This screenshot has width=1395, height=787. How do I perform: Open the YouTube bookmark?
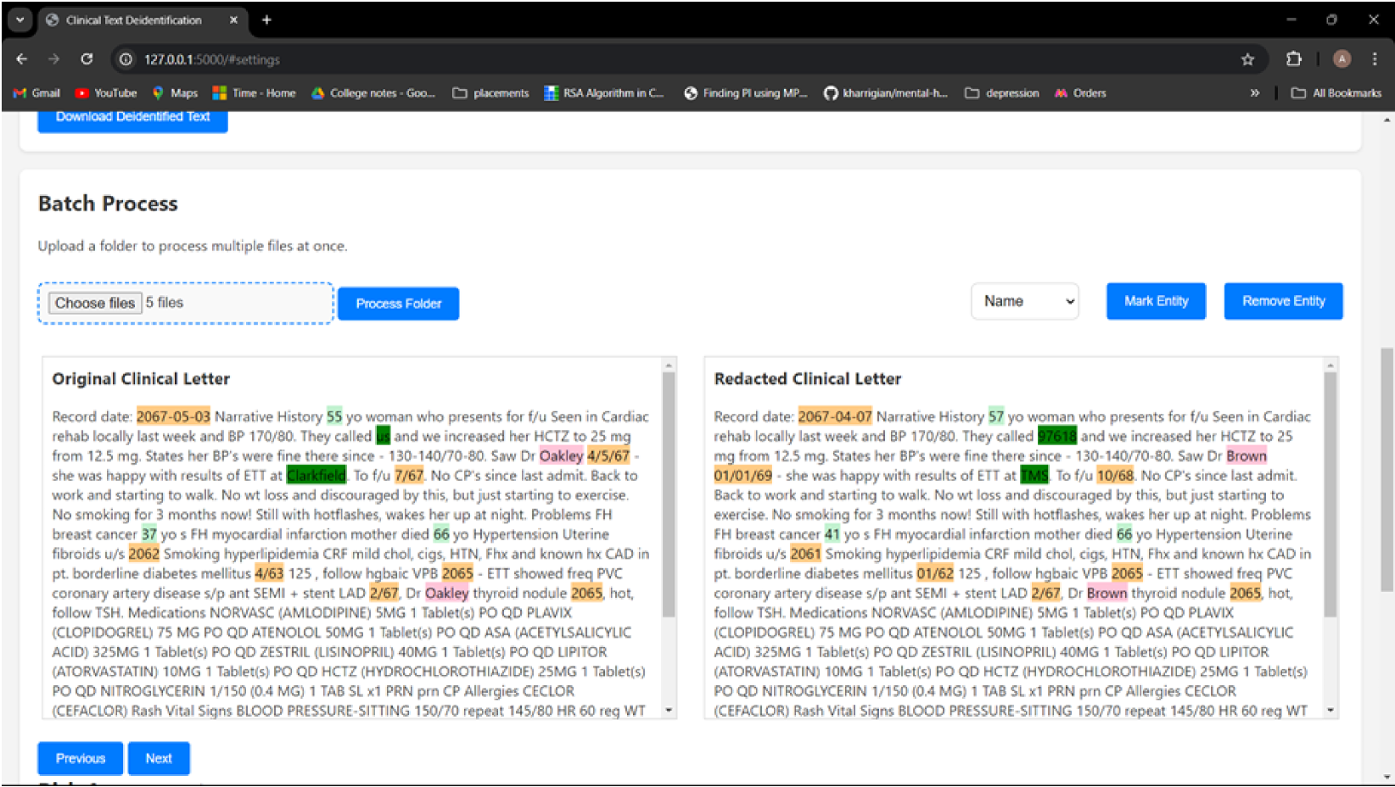[x=106, y=93]
